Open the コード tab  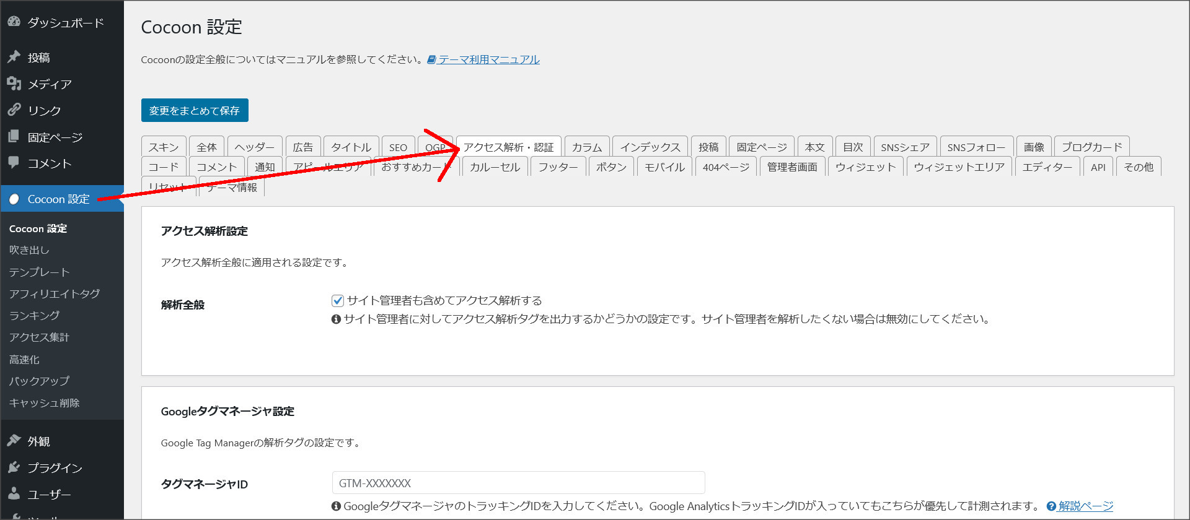(164, 167)
